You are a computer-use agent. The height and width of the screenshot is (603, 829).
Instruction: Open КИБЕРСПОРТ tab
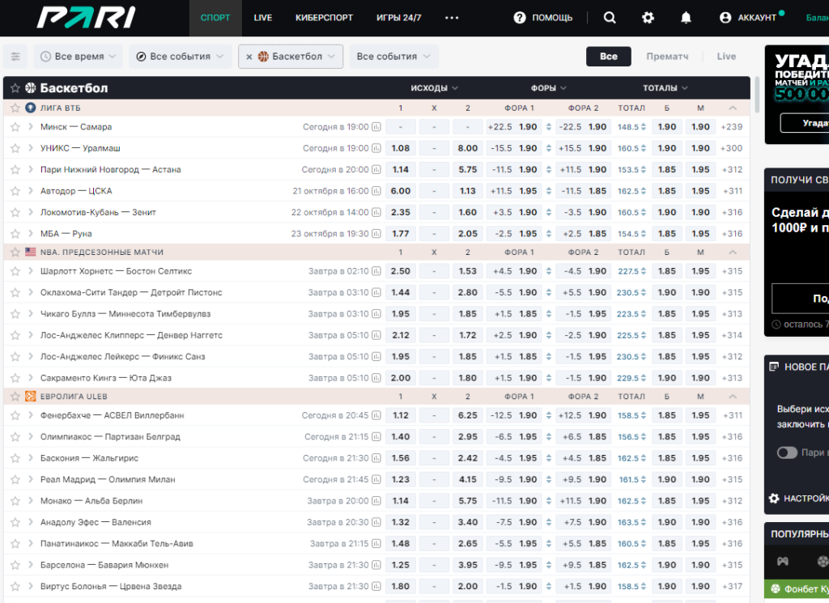pos(324,18)
